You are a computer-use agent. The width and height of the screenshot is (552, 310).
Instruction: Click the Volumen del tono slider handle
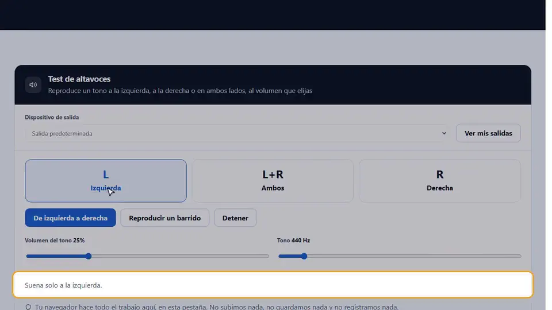tap(89, 256)
